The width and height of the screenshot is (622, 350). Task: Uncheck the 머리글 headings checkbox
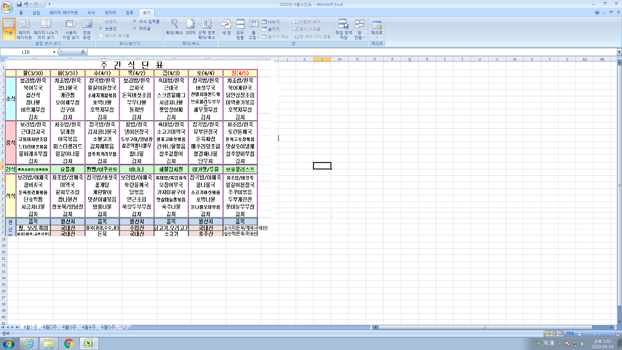point(134,29)
